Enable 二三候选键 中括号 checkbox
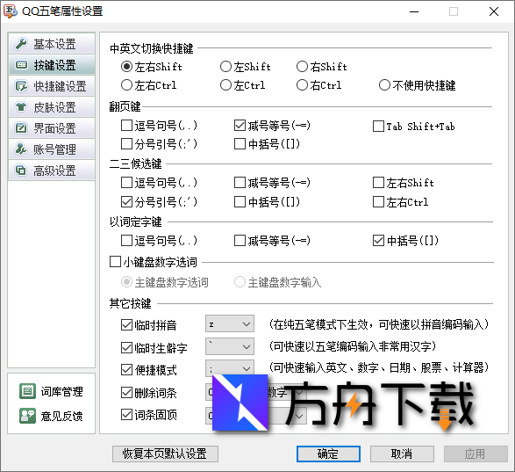 (x=240, y=202)
